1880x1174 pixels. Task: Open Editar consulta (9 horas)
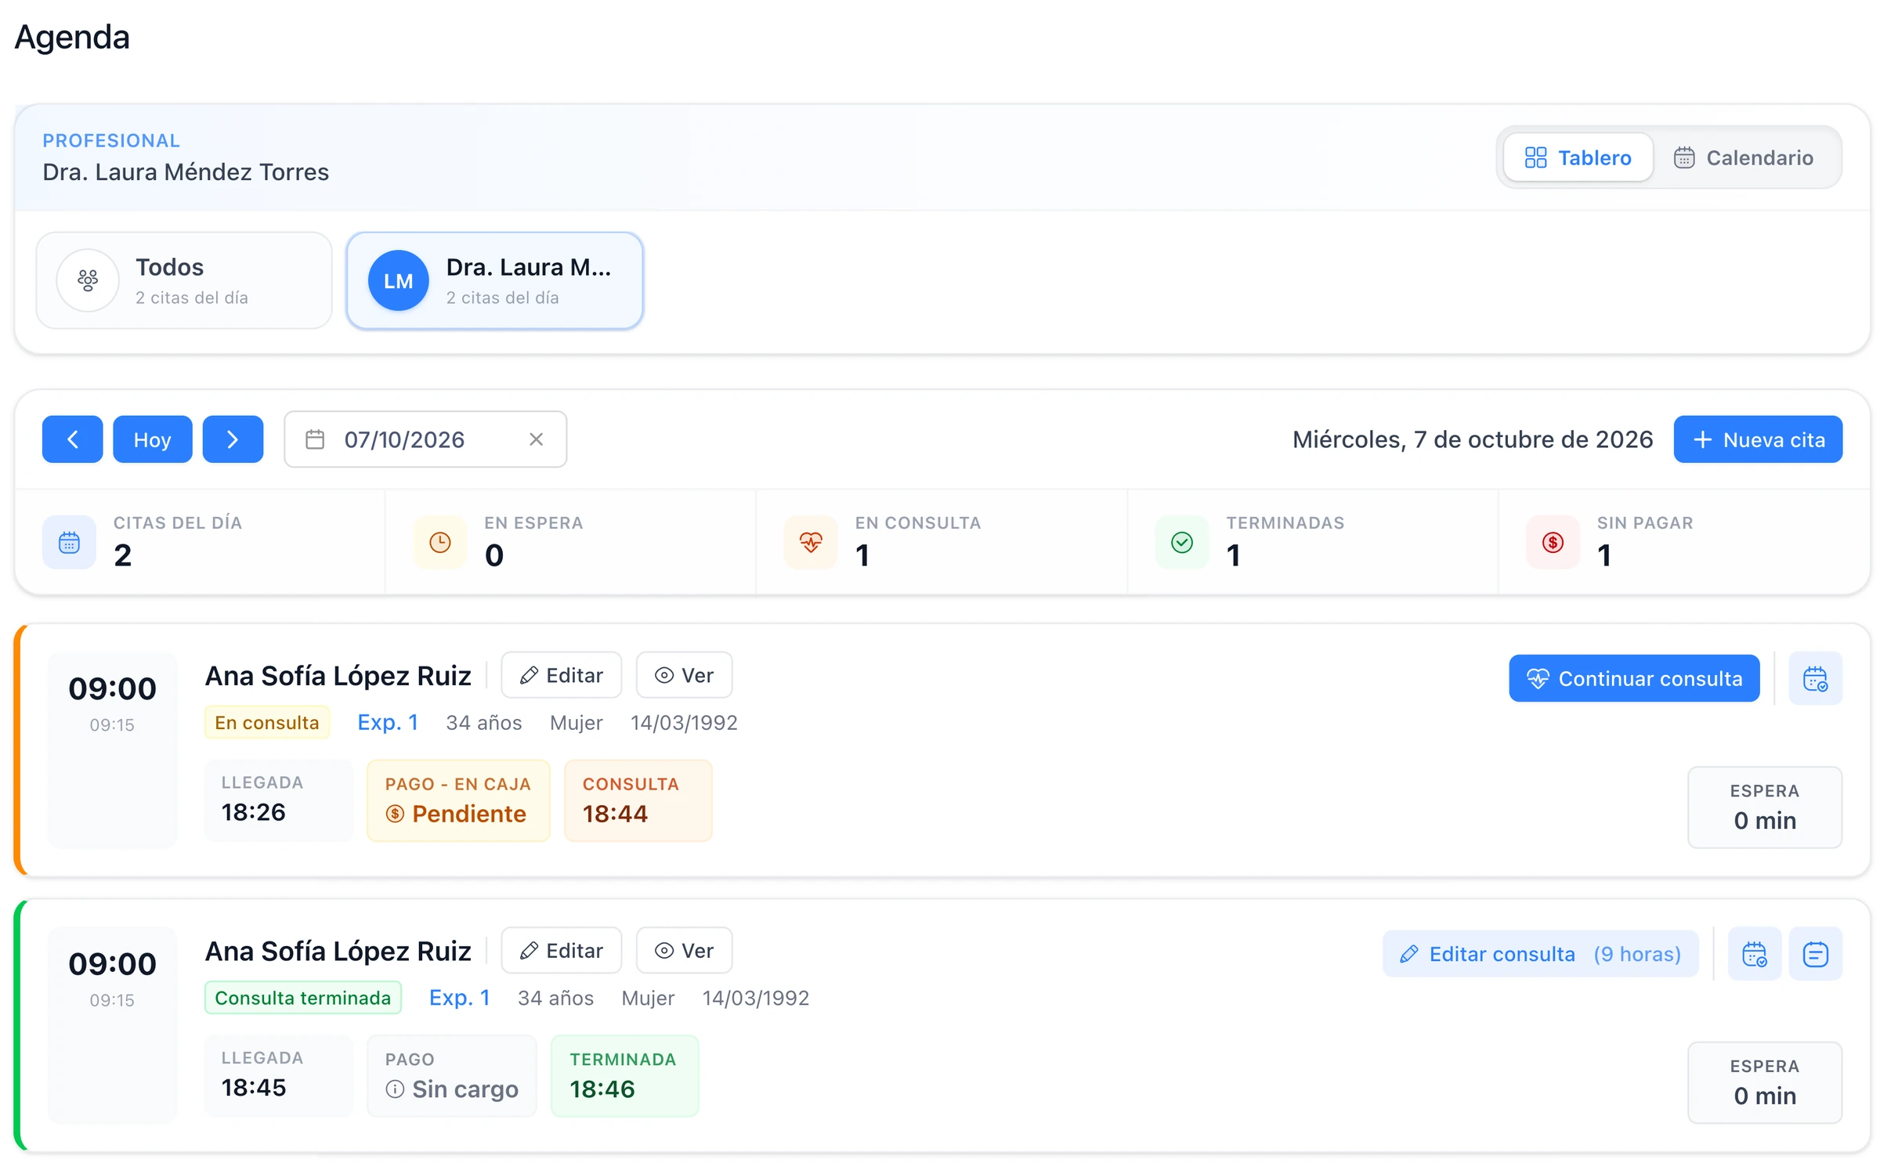click(x=1540, y=954)
